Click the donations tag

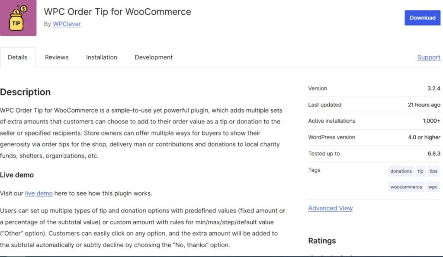pyautogui.click(x=401, y=171)
